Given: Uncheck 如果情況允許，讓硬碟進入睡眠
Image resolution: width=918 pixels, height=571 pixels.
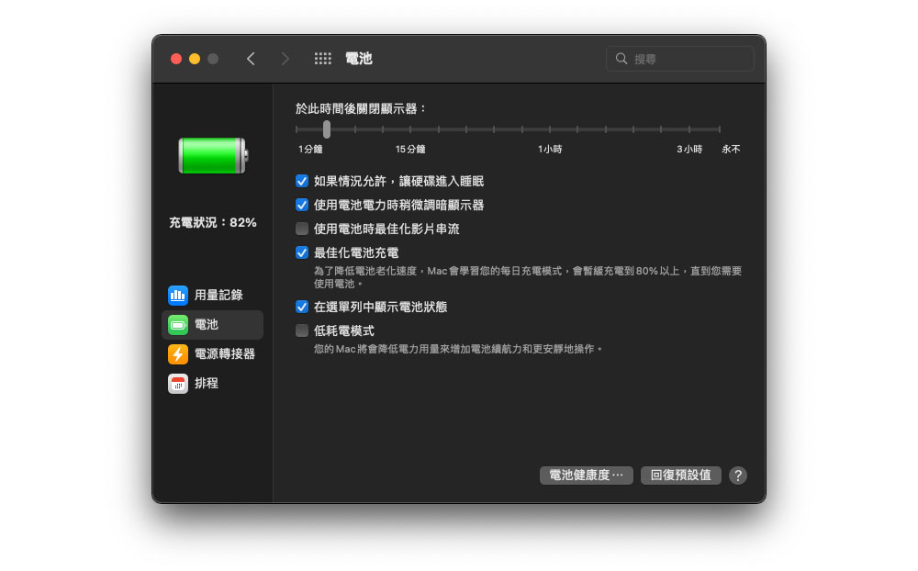Looking at the screenshot, I should click(302, 182).
